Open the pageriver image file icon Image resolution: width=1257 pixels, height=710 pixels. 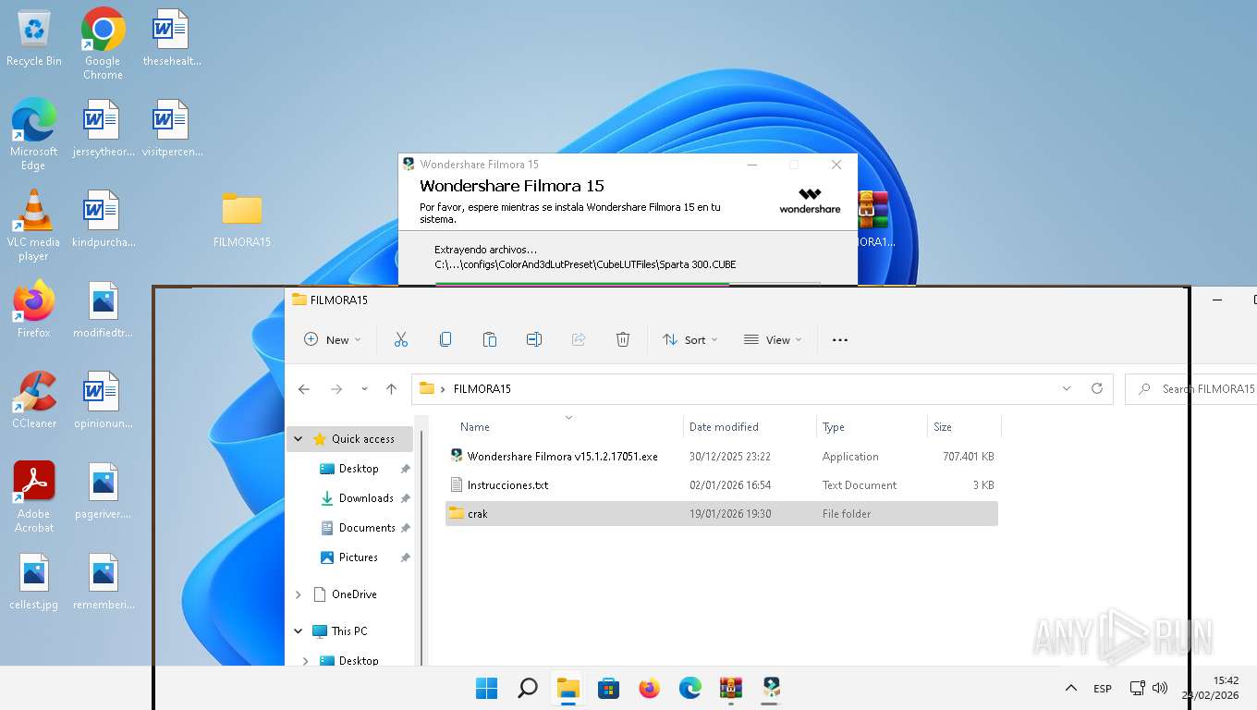[x=103, y=490]
